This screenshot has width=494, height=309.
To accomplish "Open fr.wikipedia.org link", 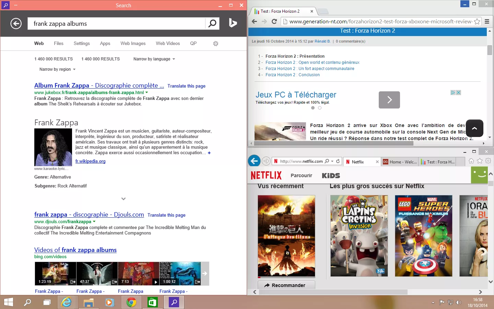I will pos(91,161).
